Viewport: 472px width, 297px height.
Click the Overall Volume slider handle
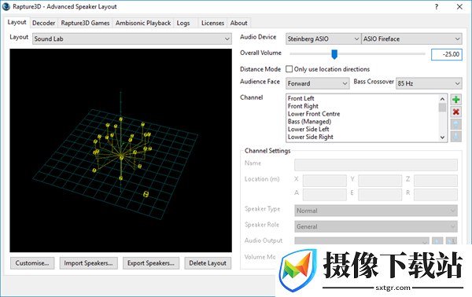pyautogui.click(x=334, y=54)
